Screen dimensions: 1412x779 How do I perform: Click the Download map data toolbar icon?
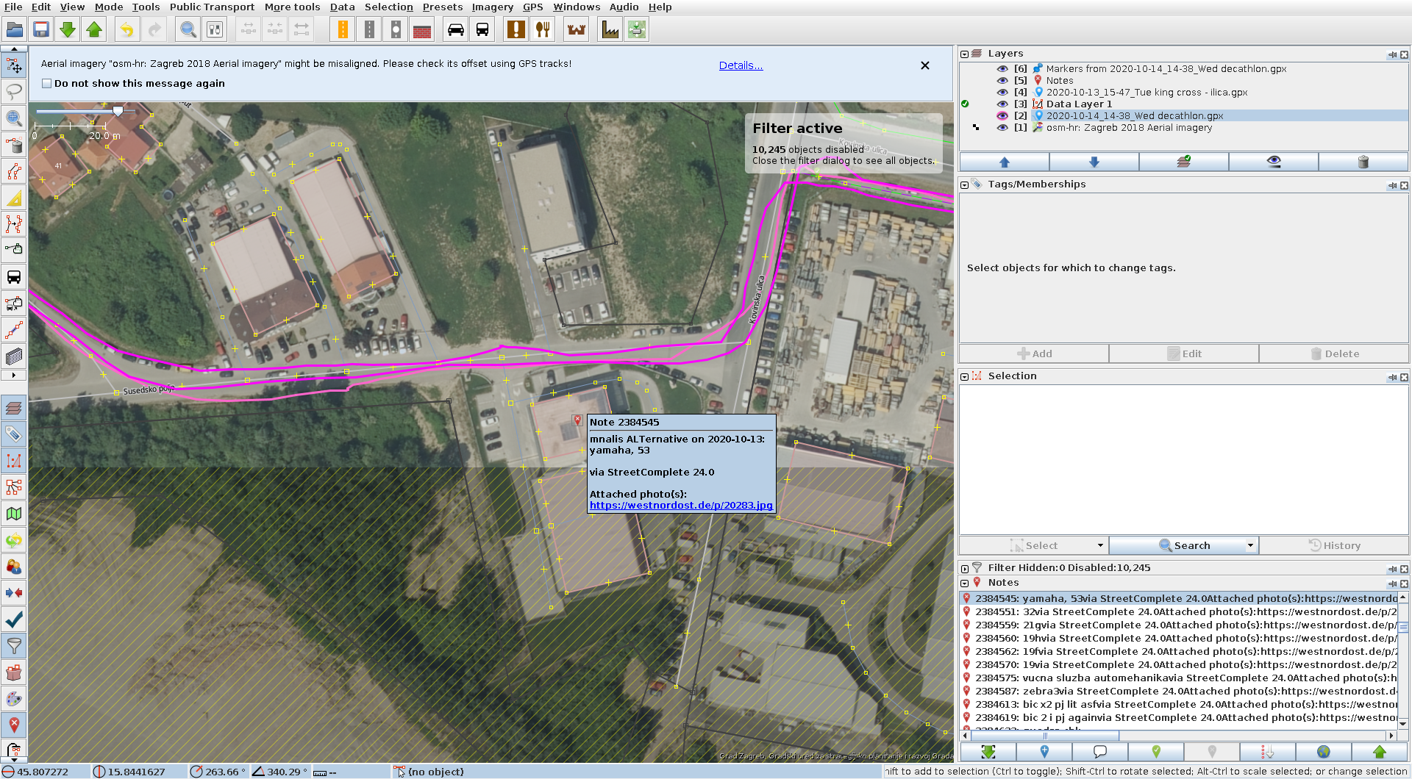coord(68,30)
